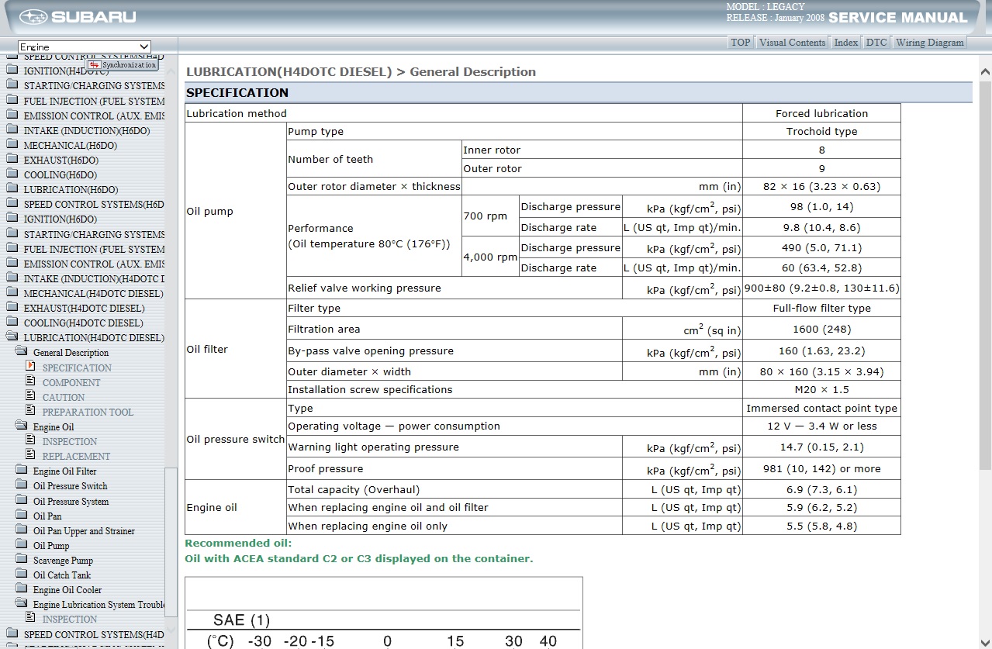The height and width of the screenshot is (649, 992).
Task: Click folder icon beside MECHANICAL(H4DOTC DIESEL)
Action: point(12,292)
